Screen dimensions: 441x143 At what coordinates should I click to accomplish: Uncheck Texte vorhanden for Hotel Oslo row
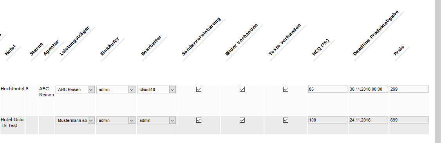point(286,120)
